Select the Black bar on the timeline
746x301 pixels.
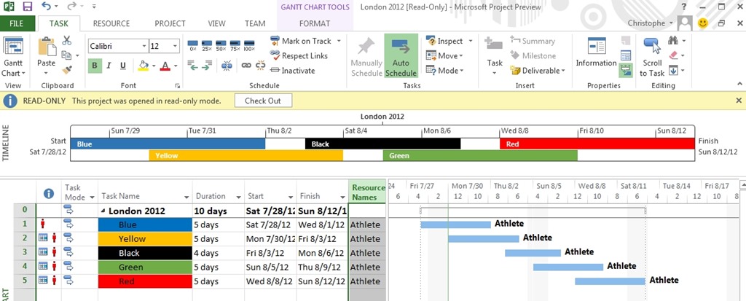(383, 144)
